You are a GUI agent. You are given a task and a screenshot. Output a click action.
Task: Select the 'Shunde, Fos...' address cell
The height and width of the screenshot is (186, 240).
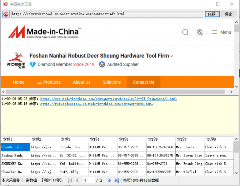(x=73, y=147)
